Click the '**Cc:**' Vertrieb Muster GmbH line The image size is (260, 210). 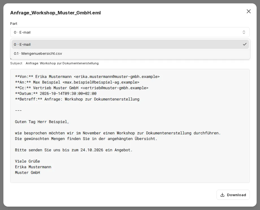82,88
